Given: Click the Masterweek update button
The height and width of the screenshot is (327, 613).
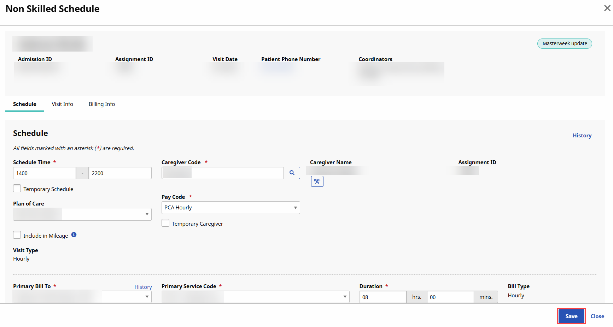Looking at the screenshot, I should point(564,43).
